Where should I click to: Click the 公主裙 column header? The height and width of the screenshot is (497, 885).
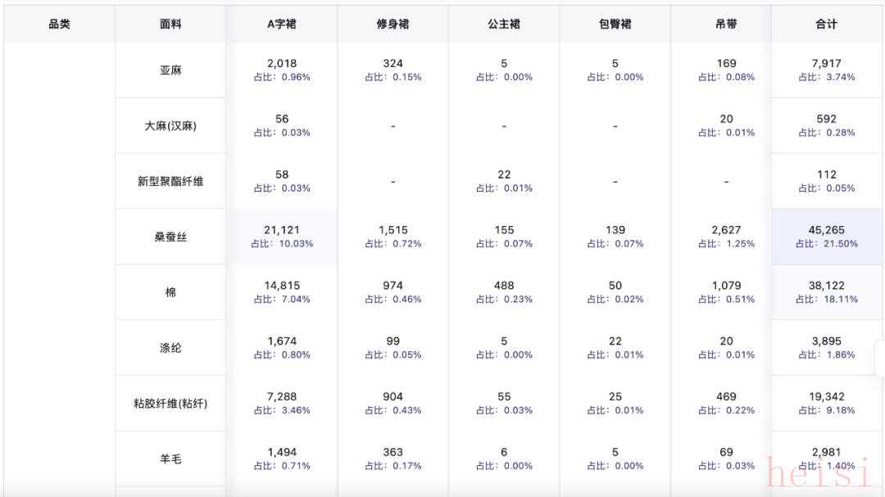coord(504,25)
